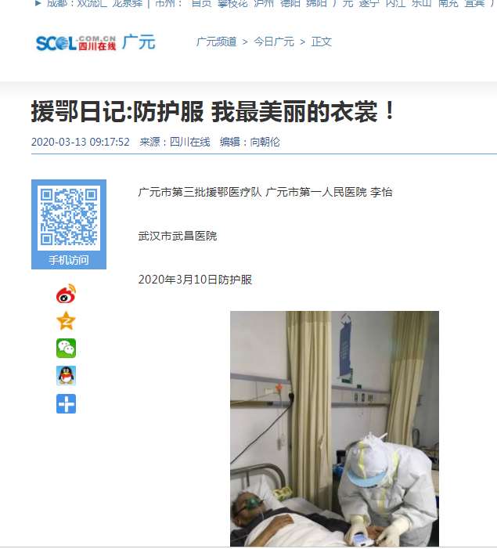This screenshot has width=497, height=549.
Task: Click the mobile access QR code
Action: [69, 218]
